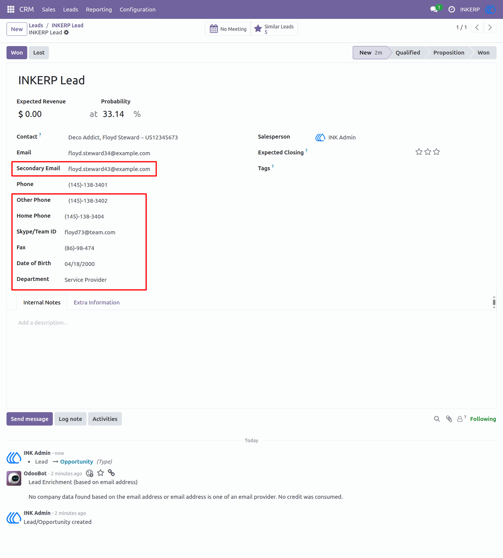Open the Sales menu
Screen dimensions: 503x558
[48, 9]
